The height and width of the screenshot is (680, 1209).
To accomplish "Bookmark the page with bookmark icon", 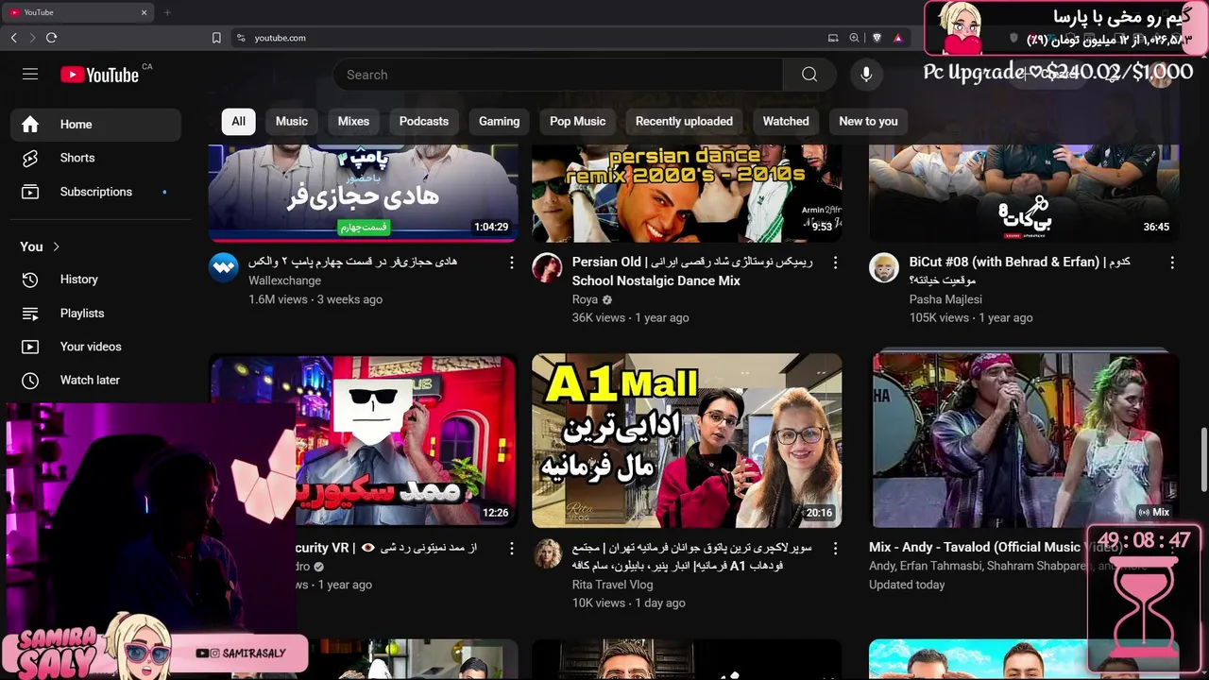I will click(x=216, y=38).
